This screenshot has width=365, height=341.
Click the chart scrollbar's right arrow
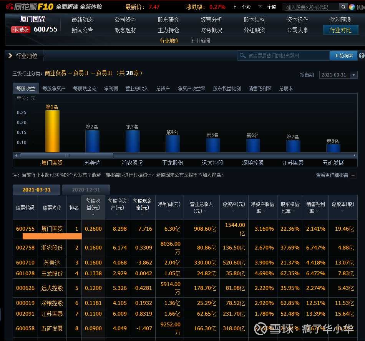point(355,155)
